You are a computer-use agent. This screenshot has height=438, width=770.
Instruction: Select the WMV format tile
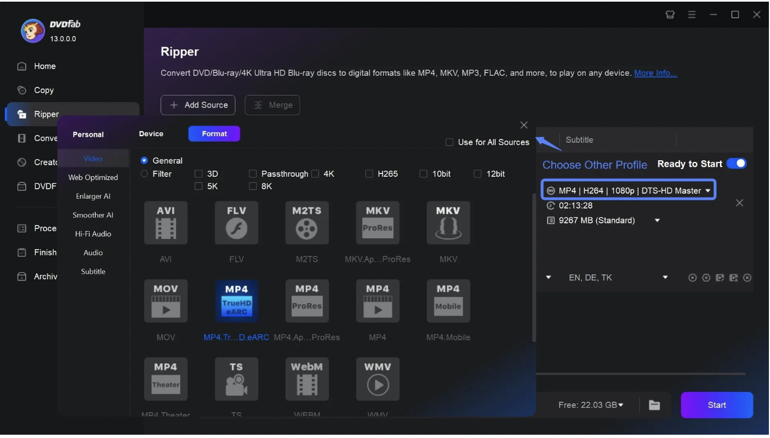click(x=377, y=379)
